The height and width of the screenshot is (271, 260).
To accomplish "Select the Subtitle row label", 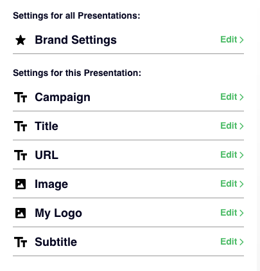I will (56, 242).
